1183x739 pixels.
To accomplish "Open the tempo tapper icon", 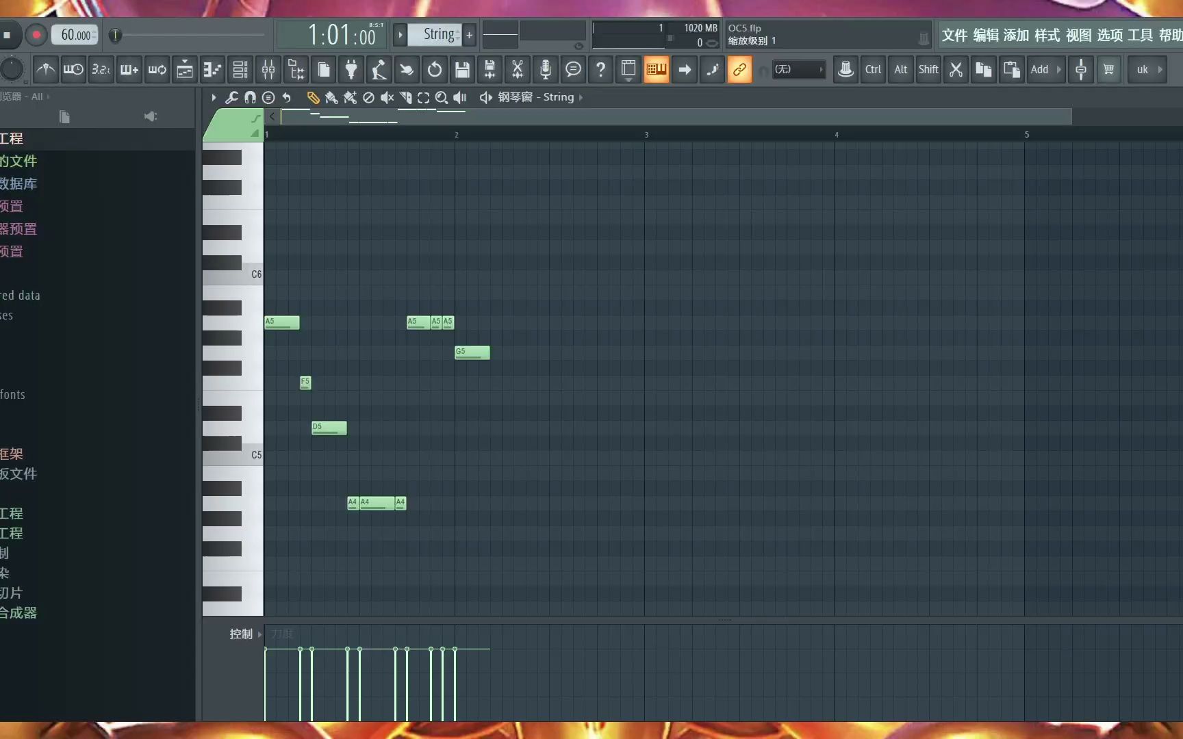I will coord(379,70).
